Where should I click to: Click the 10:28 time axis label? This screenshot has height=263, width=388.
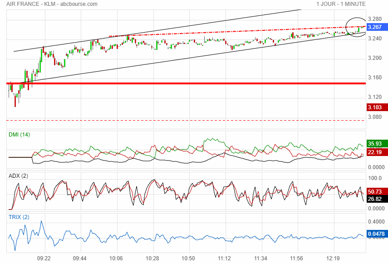152,258
